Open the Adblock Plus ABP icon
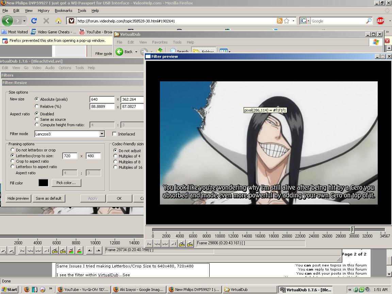This screenshot has height=294, width=392. click(380, 21)
